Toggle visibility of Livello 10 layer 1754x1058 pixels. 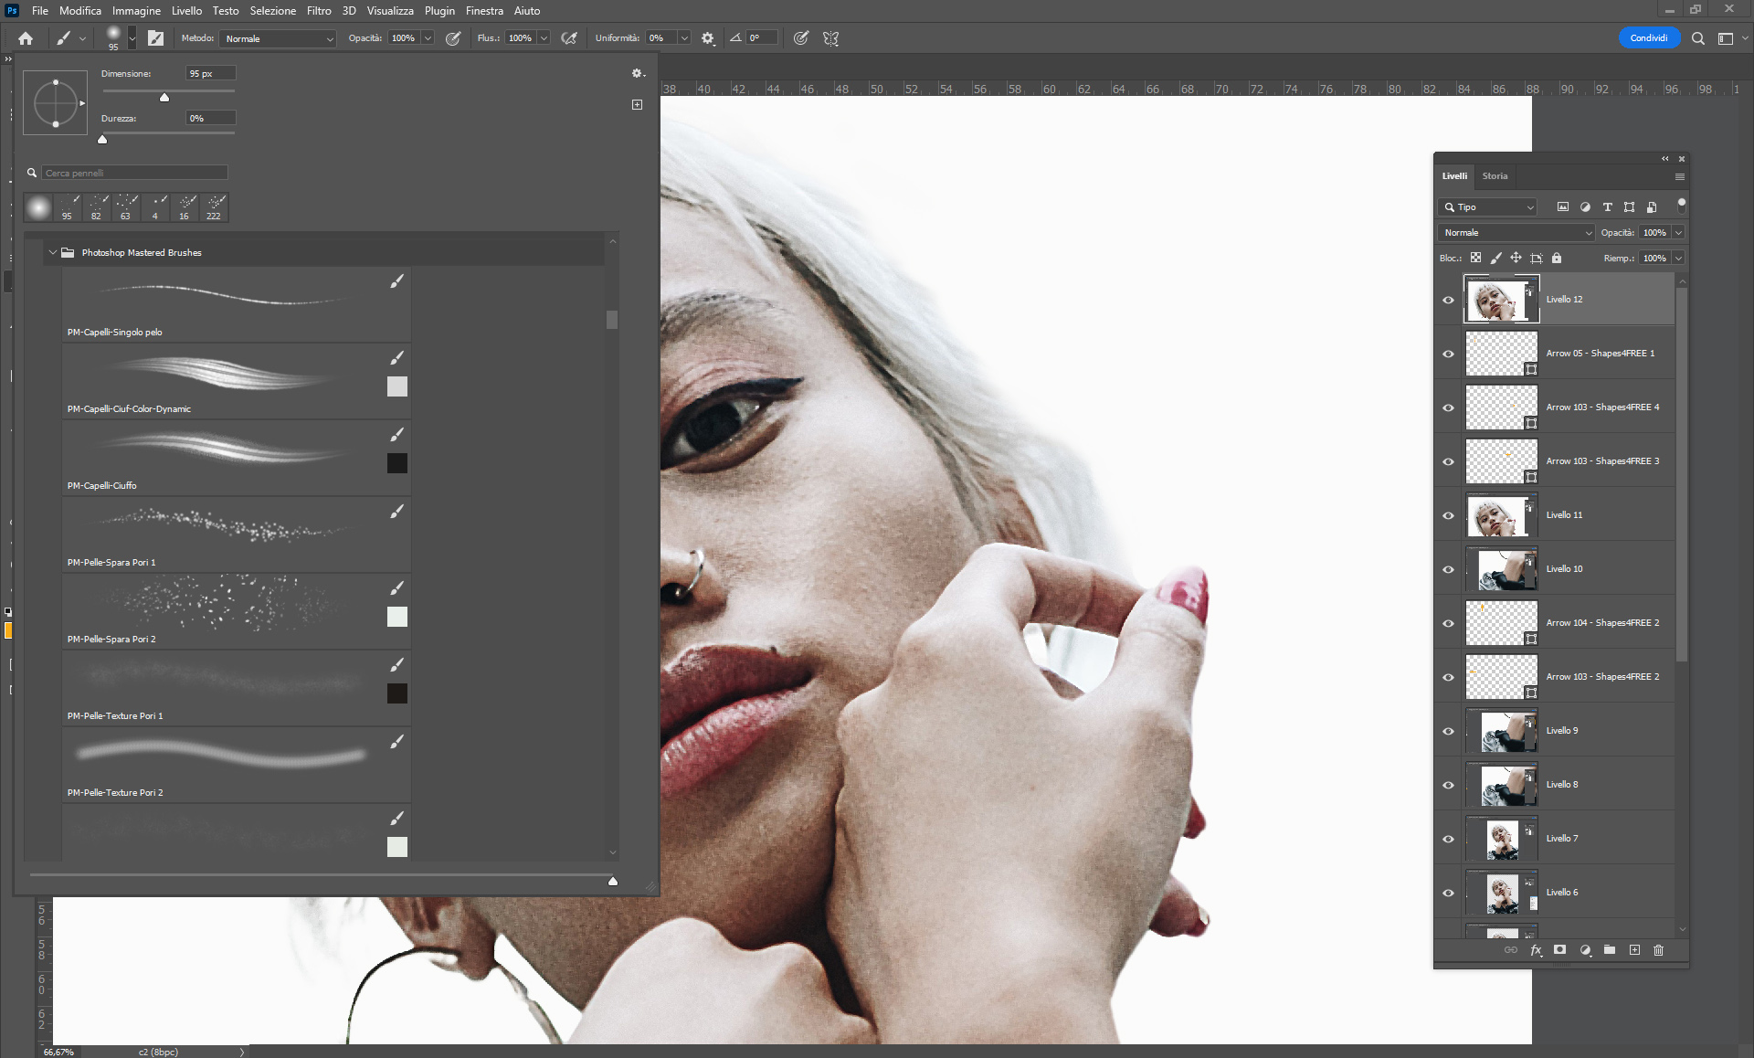click(x=1448, y=569)
